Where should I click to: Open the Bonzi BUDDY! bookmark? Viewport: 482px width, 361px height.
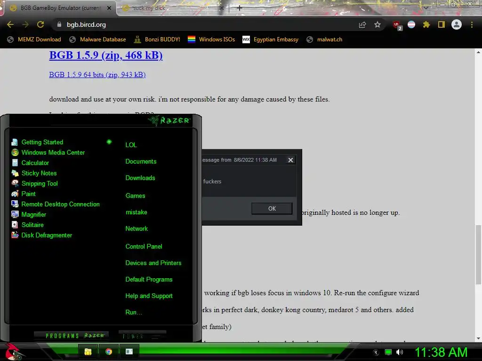click(x=157, y=39)
